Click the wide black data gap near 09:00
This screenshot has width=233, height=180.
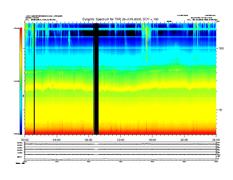pyautogui.click(x=96, y=79)
